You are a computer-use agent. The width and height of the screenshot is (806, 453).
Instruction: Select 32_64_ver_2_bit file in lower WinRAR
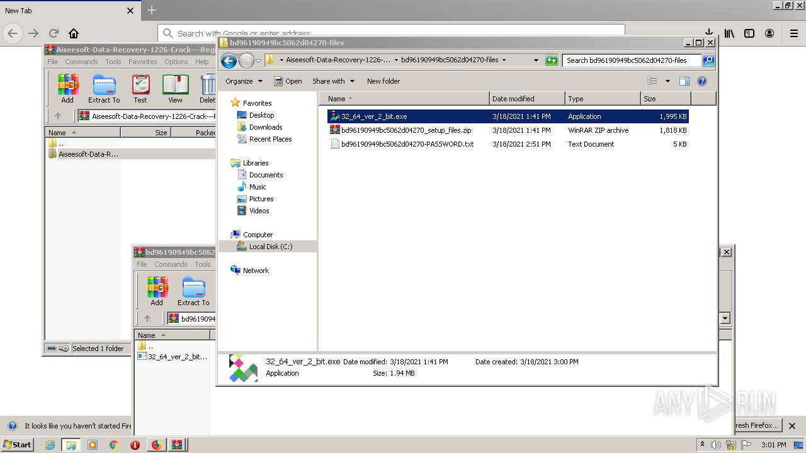pyautogui.click(x=173, y=356)
